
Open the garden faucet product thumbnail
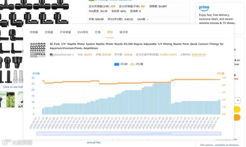pyautogui.click(x=7, y=100)
